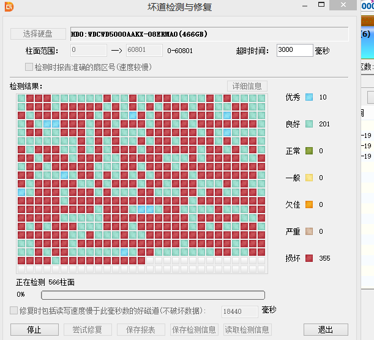Minimize the 坏道检测与修复 window
Screen dimensions: 374x340
point(305,5)
